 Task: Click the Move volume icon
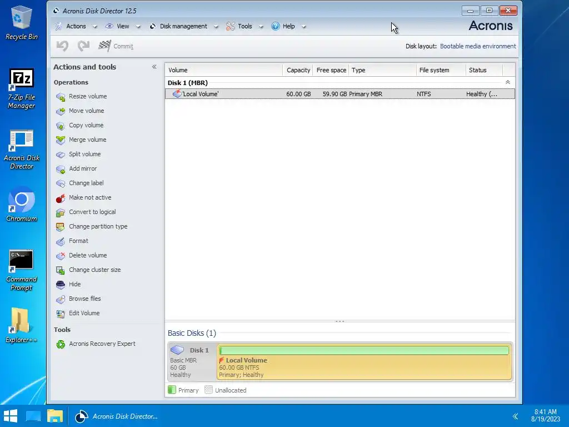click(60, 111)
